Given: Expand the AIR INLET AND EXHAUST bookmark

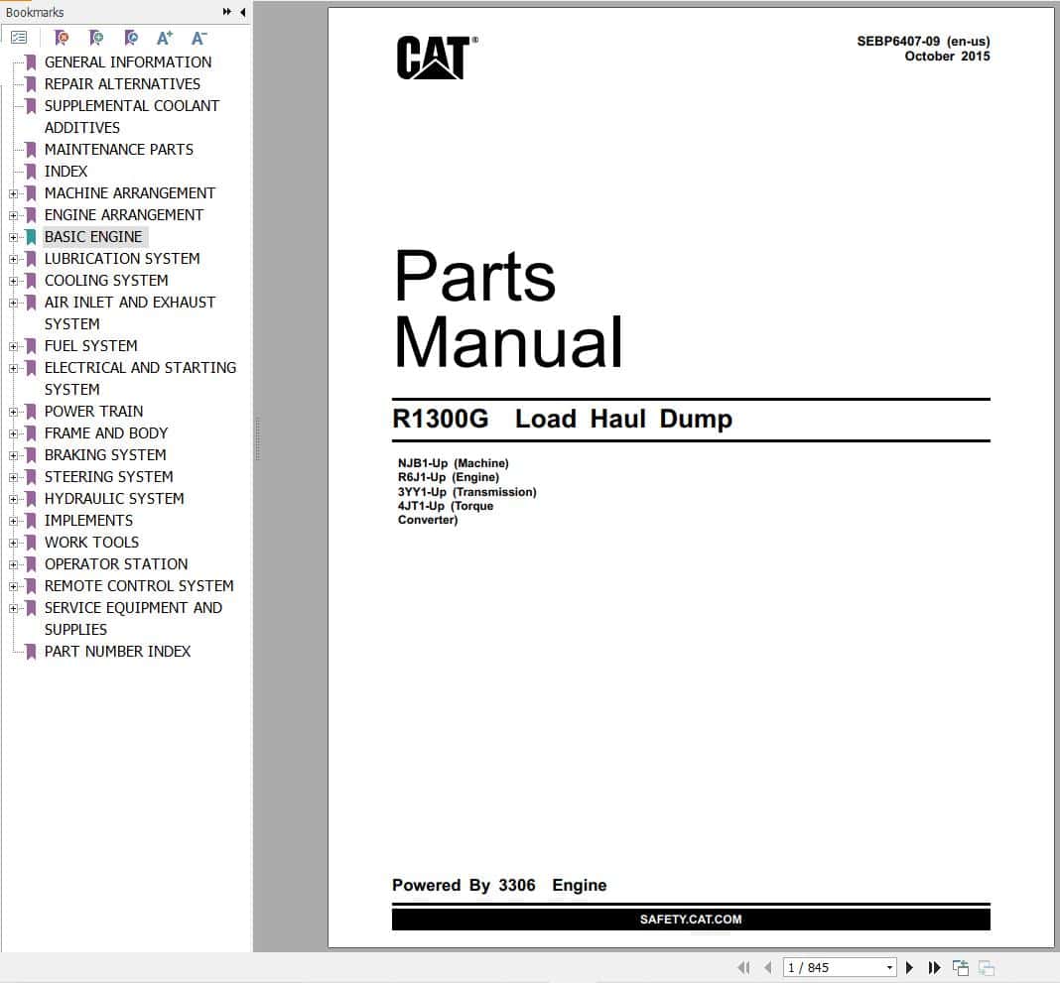Looking at the screenshot, I should [x=13, y=303].
